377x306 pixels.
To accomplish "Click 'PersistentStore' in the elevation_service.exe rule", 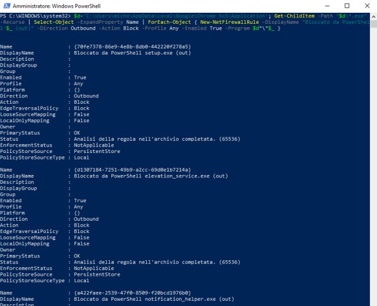I will (97, 275).
